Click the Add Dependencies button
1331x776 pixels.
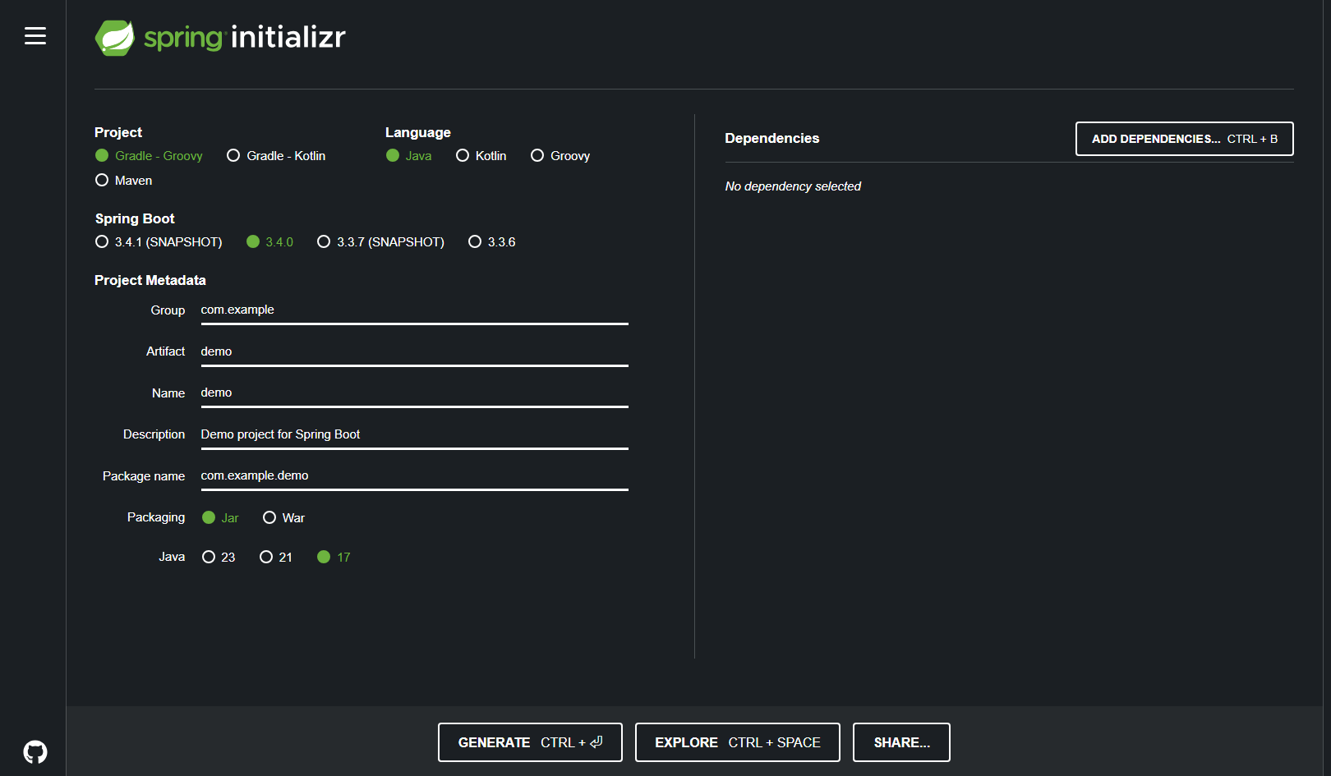(x=1185, y=139)
